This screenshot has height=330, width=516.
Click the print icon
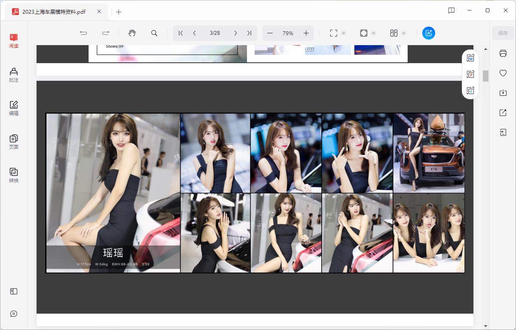coord(503,53)
